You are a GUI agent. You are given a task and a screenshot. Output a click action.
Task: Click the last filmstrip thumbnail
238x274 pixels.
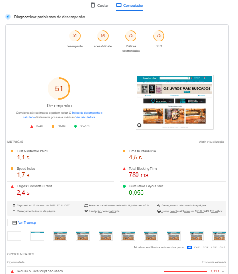click(219, 236)
